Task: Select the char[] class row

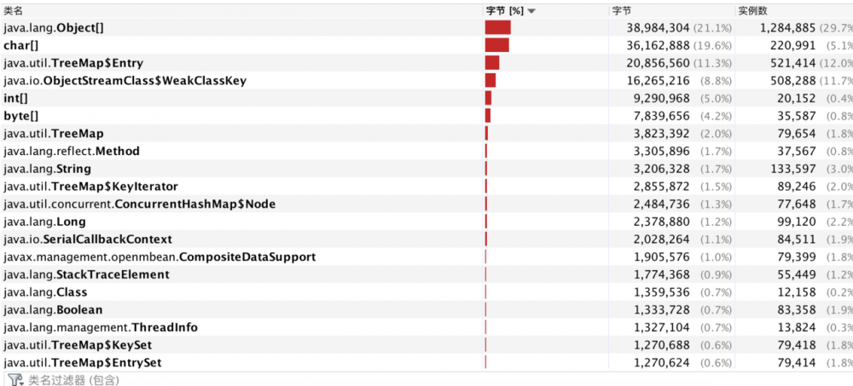Action: (426, 45)
